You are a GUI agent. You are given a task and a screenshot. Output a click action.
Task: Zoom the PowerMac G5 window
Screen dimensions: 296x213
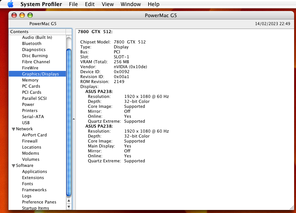click(30, 15)
